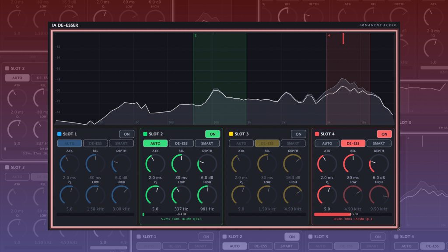Click Slot 3 Q knob

(x=241, y=195)
